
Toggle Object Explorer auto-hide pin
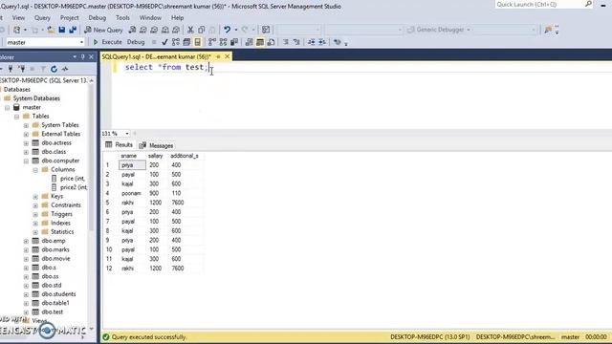[x=83, y=57]
